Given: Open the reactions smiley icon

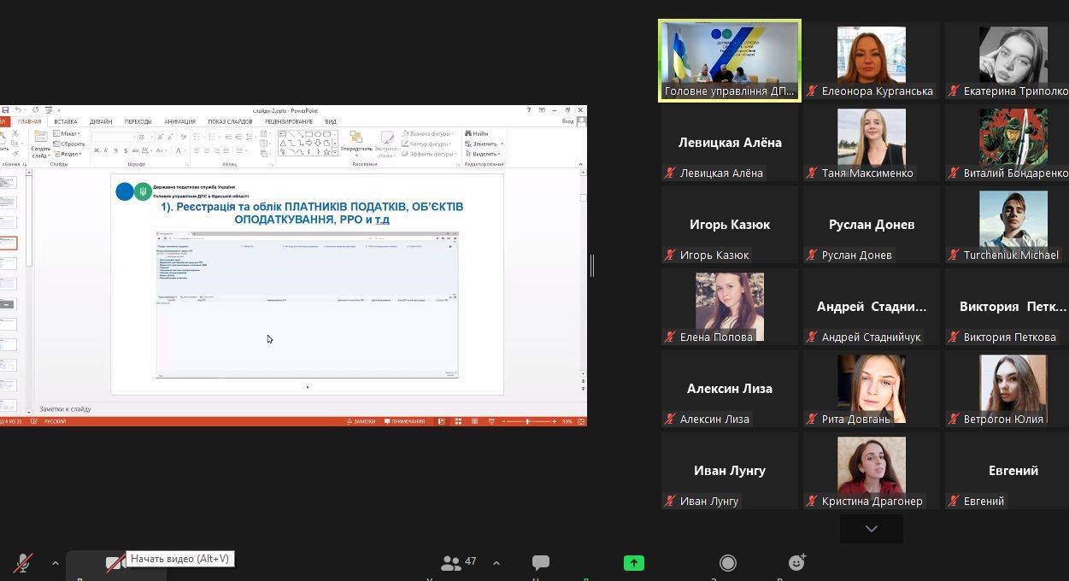Looking at the screenshot, I should point(796,562).
